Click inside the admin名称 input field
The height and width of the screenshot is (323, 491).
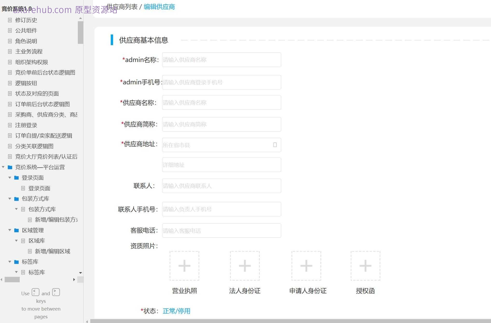tap(221, 60)
